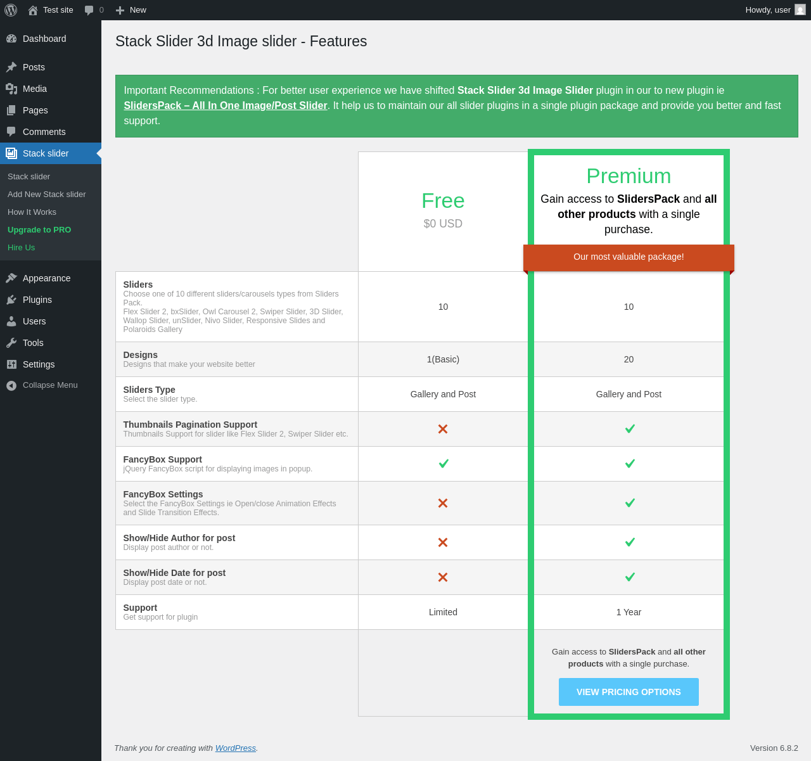The height and width of the screenshot is (761, 811).
Task: Click the Our most valuable package ribbon
Action: 629,257
